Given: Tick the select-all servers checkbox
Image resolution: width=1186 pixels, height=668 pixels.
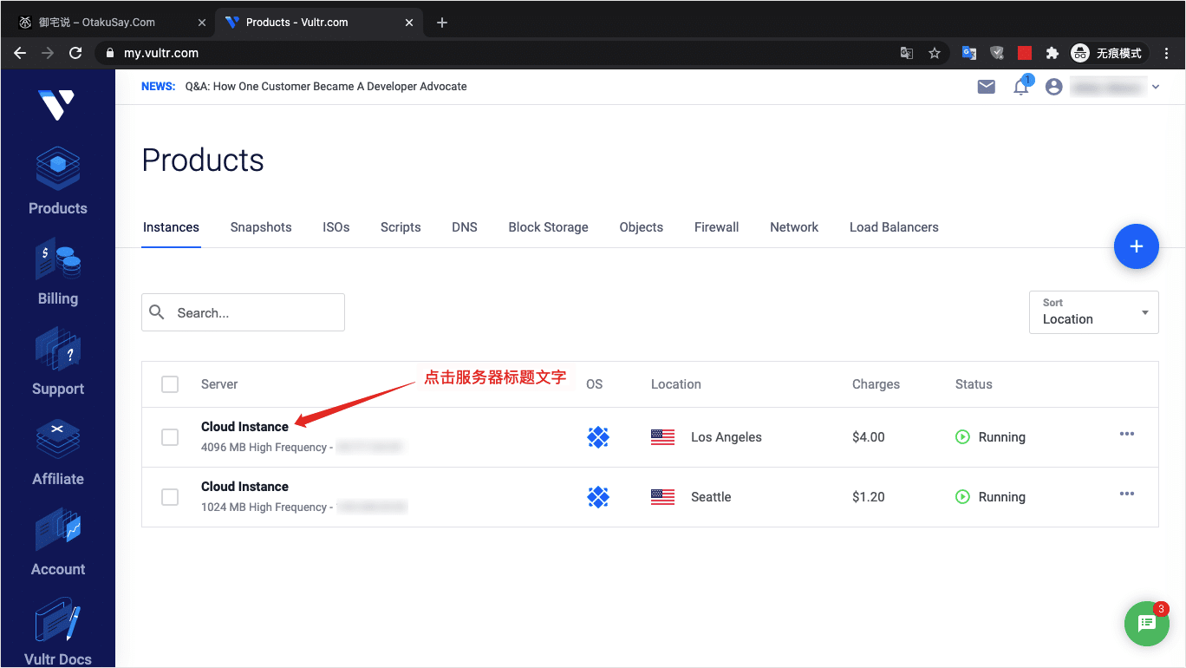Looking at the screenshot, I should (170, 384).
